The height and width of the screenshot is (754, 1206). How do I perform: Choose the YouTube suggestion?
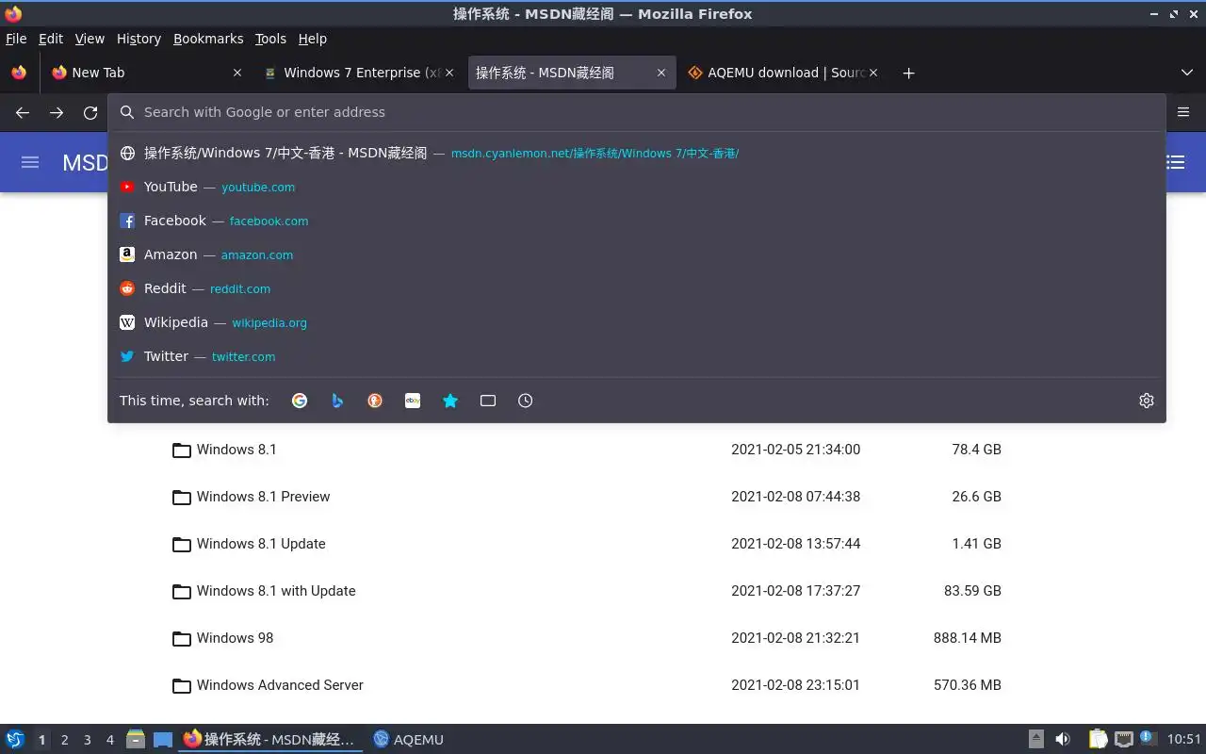(x=637, y=187)
